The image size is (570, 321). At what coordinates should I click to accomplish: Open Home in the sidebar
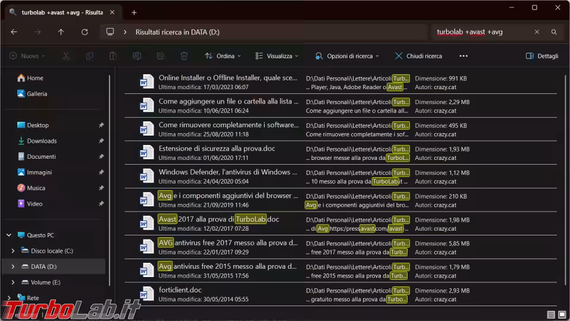tap(30, 78)
